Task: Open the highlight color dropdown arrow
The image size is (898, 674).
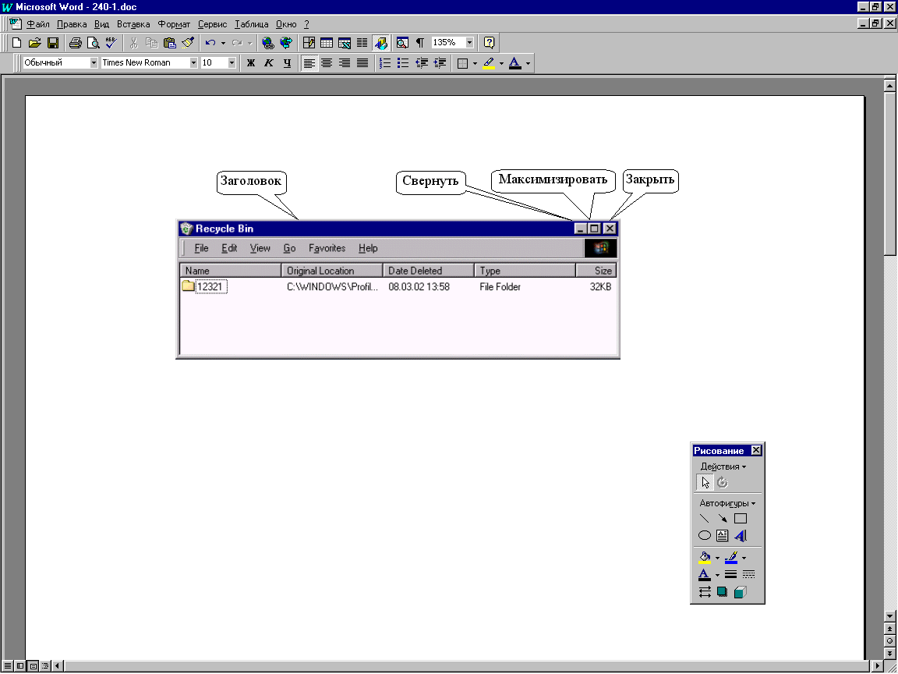Action: pyautogui.click(x=501, y=63)
